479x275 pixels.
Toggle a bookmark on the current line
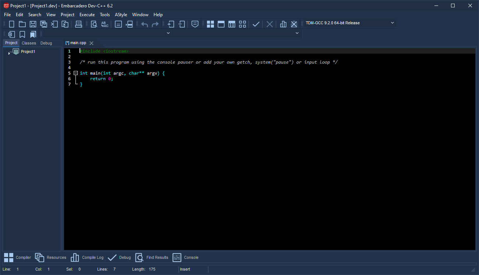[22, 34]
